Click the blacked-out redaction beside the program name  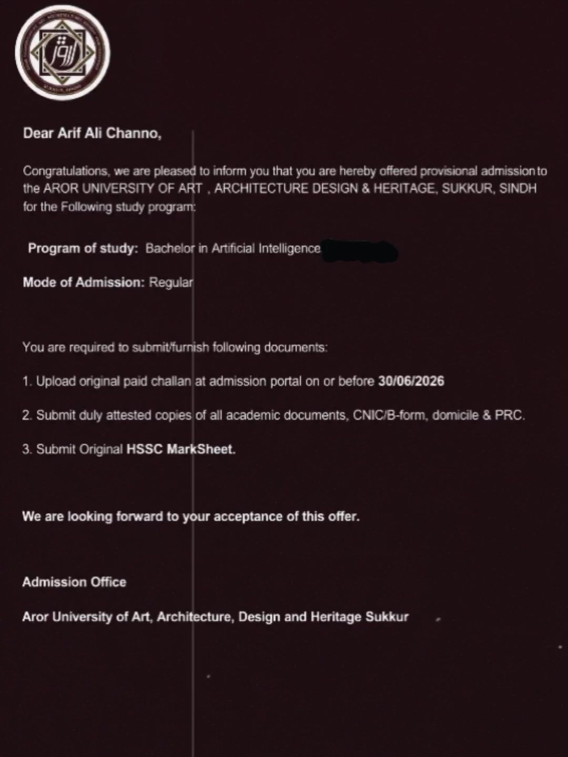[360, 251]
